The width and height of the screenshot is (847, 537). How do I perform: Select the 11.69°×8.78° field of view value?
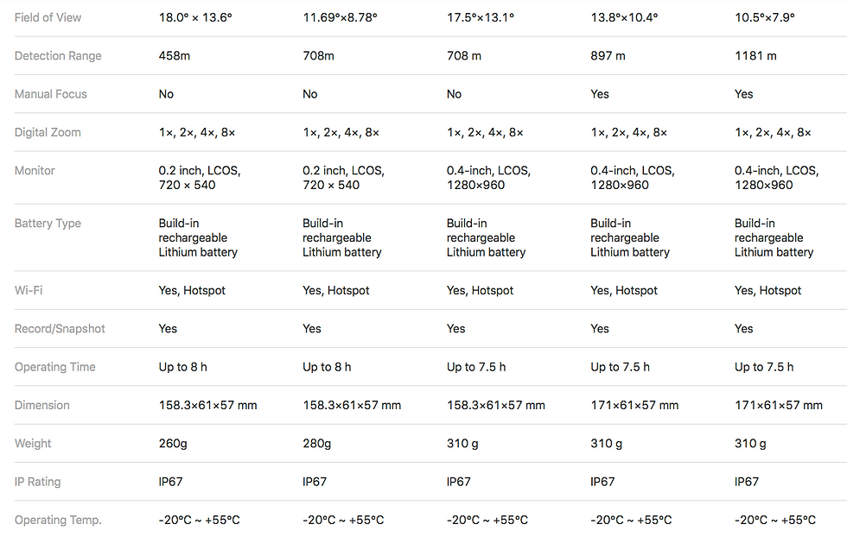(340, 17)
